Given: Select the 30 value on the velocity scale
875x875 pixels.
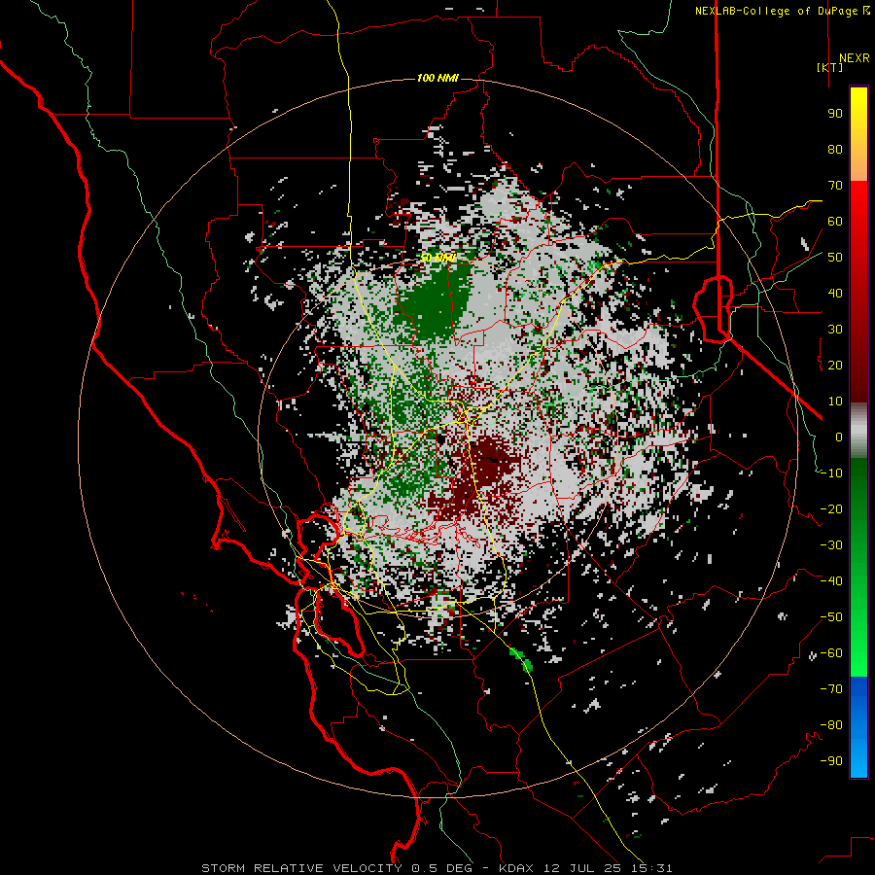Looking at the screenshot, I should [835, 330].
